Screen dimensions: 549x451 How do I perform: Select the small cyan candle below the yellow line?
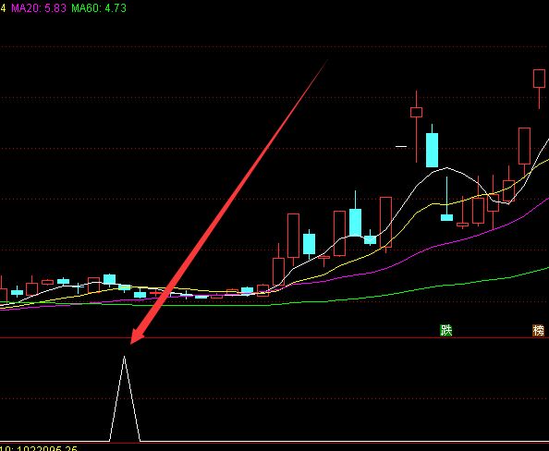pyautogui.click(x=446, y=217)
